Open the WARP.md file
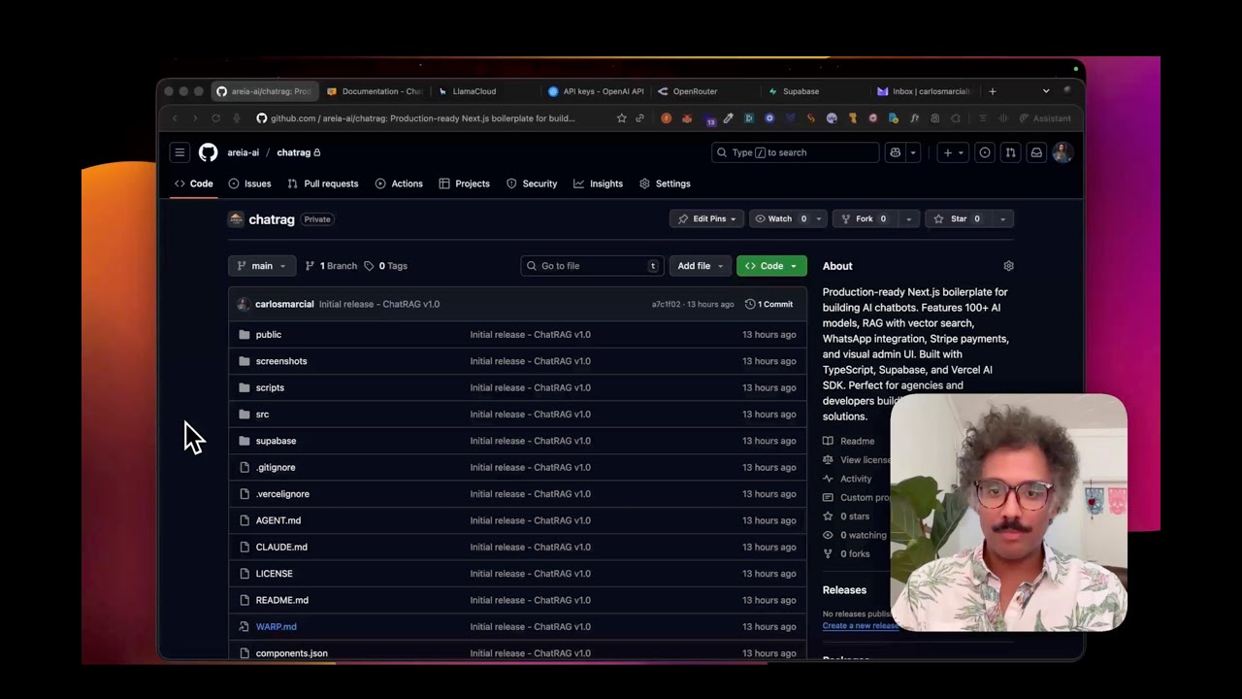Viewport: 1242px width, 699px height. [x=277, y=627]
